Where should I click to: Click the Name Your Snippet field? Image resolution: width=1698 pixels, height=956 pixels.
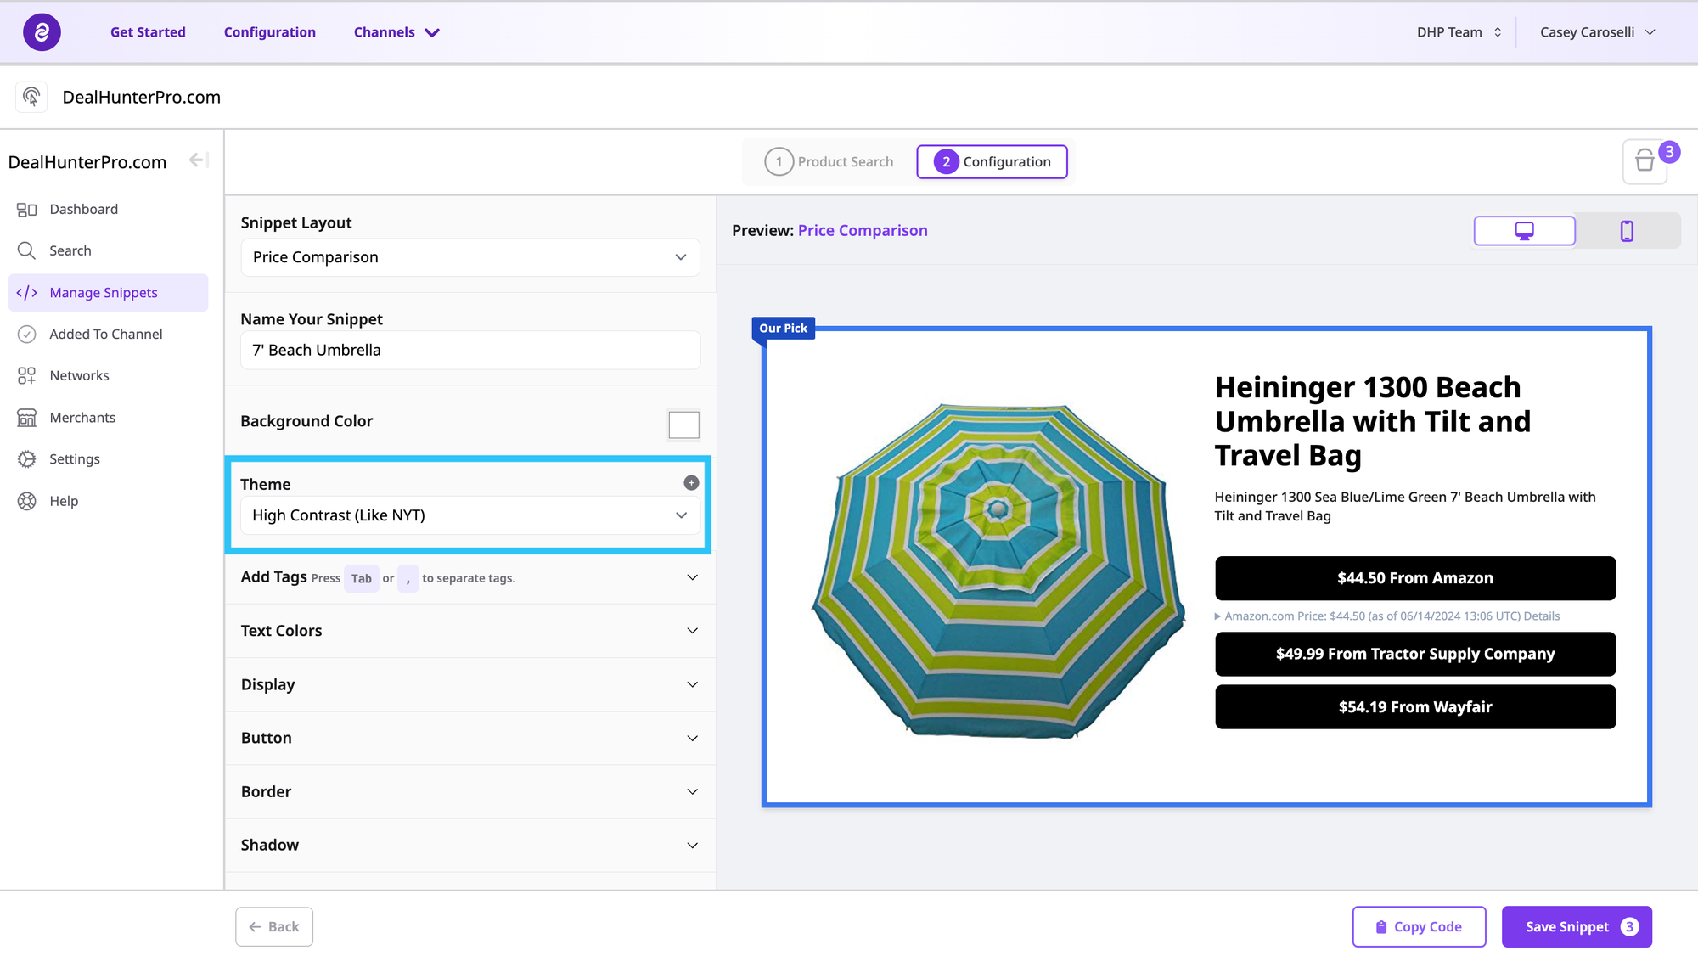469,351
